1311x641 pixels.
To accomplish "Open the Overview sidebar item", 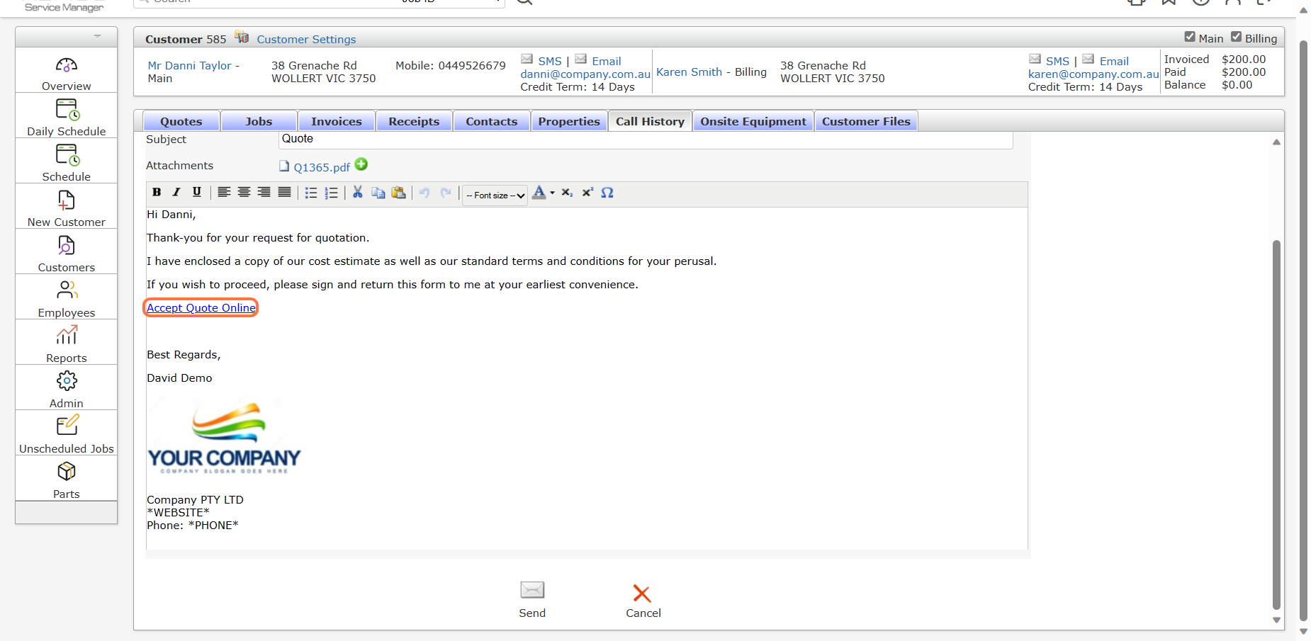I will [67, 74].
